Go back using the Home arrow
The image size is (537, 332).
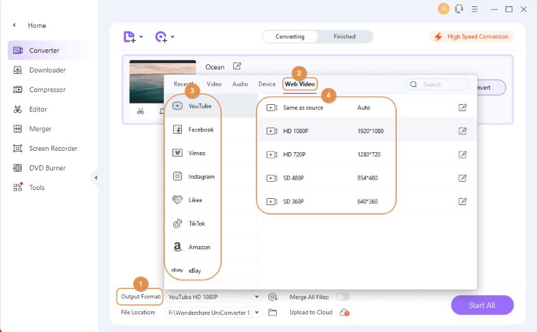click(14, 25)
